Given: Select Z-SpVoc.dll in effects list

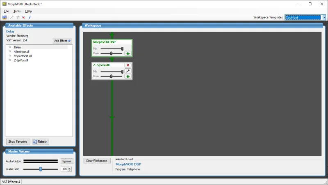Looking at the screenshot, I should (x=21, y=60).
